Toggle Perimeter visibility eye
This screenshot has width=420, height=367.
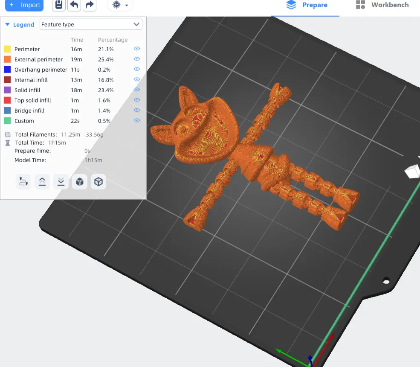pos(136,49)
